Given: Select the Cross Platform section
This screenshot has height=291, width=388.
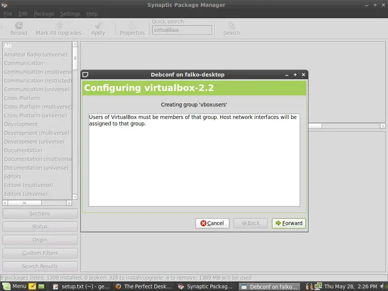Looking at the screenshot, I should click(22, 98).
